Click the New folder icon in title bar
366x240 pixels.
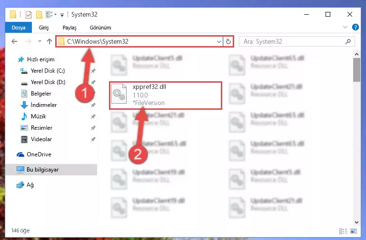tap(39, 14)
